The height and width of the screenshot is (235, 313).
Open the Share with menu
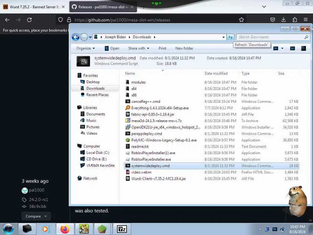pos(139,48)
